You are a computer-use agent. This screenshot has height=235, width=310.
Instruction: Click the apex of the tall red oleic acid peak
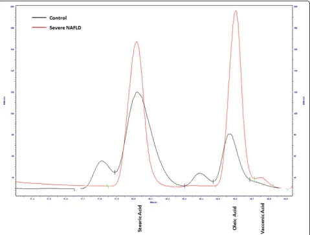pos(236,11)
